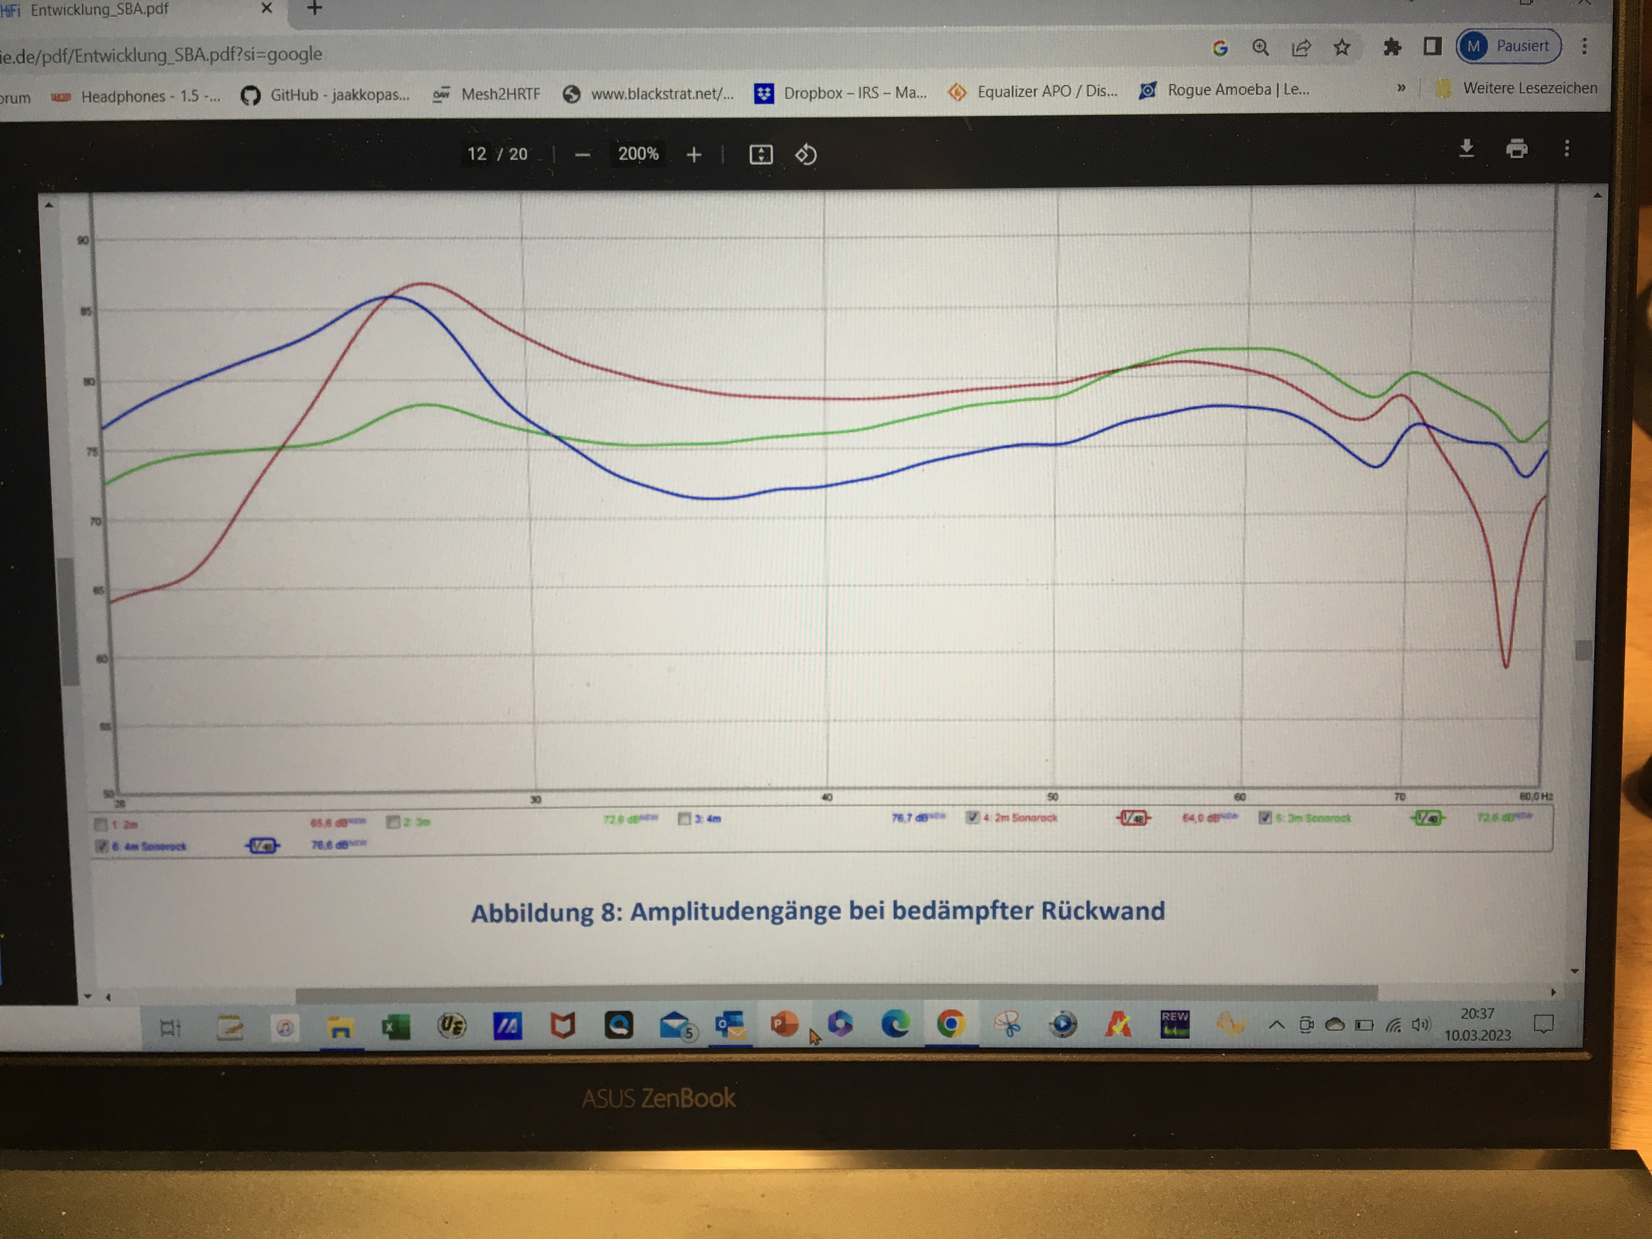The height and width of the screenshot is (1239, 1652).
Task: Click the scroll right arrow at the bottom
Action: click(1553, 992)
